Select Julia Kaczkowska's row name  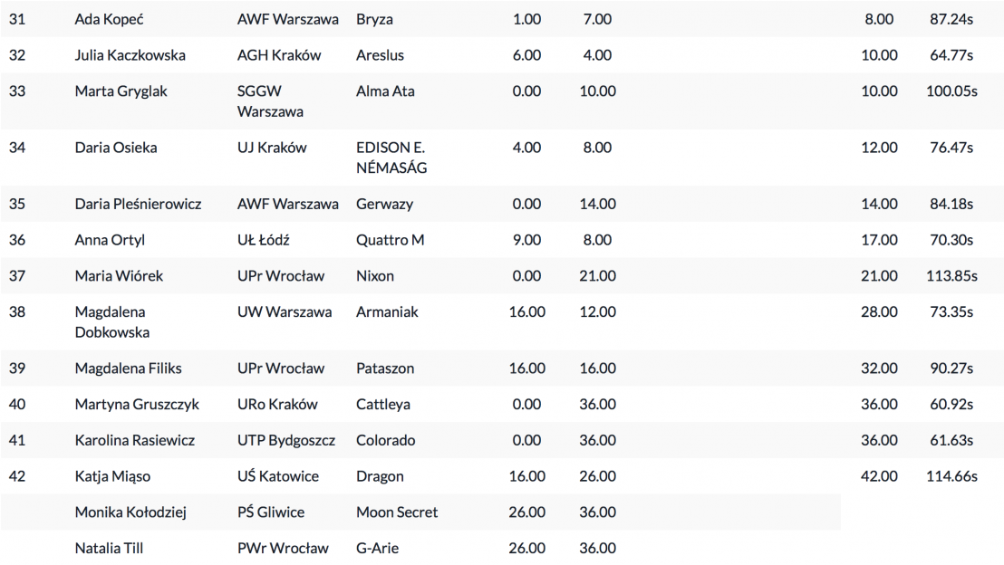tap(130, 55)
